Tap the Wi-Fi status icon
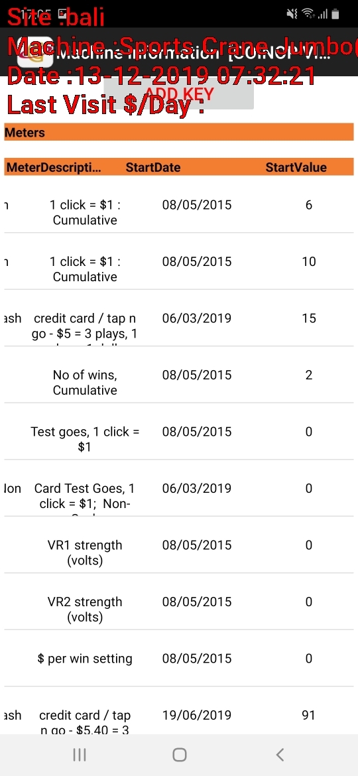This screenshot has height=776, width=358. coord(308,14)
